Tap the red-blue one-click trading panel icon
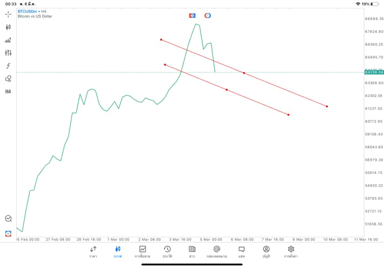384x268 pixels. click(192, 16)
